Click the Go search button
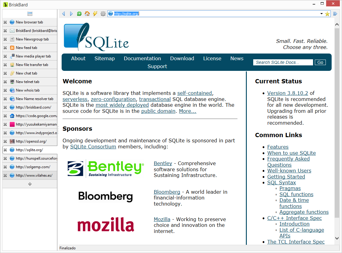This screenshot has width=342, height=253. 320,62
